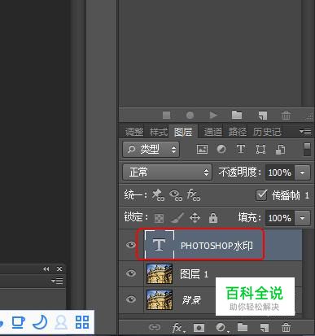Open the 通道 tab
Viewport: 315px width, 336px height.
[x=213, y=132]
